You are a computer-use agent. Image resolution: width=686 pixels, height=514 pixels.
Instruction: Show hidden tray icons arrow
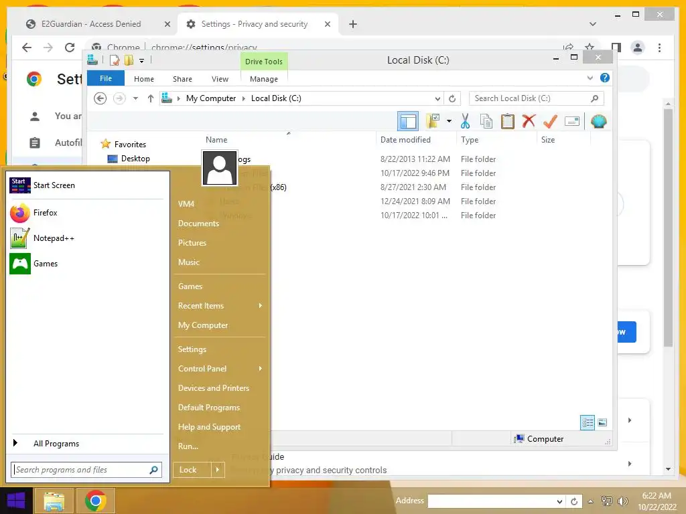click(x=590, y=501)
